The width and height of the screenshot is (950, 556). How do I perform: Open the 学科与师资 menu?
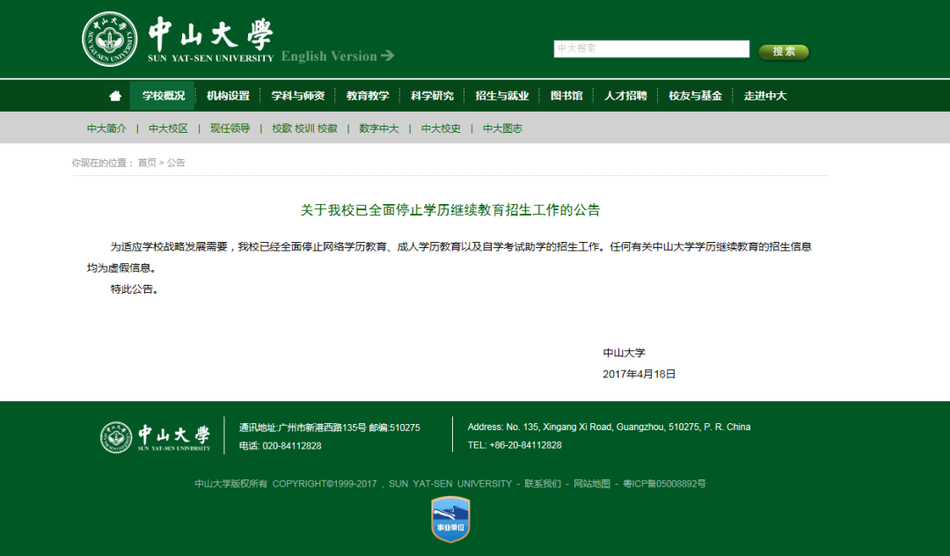point(297,96)
